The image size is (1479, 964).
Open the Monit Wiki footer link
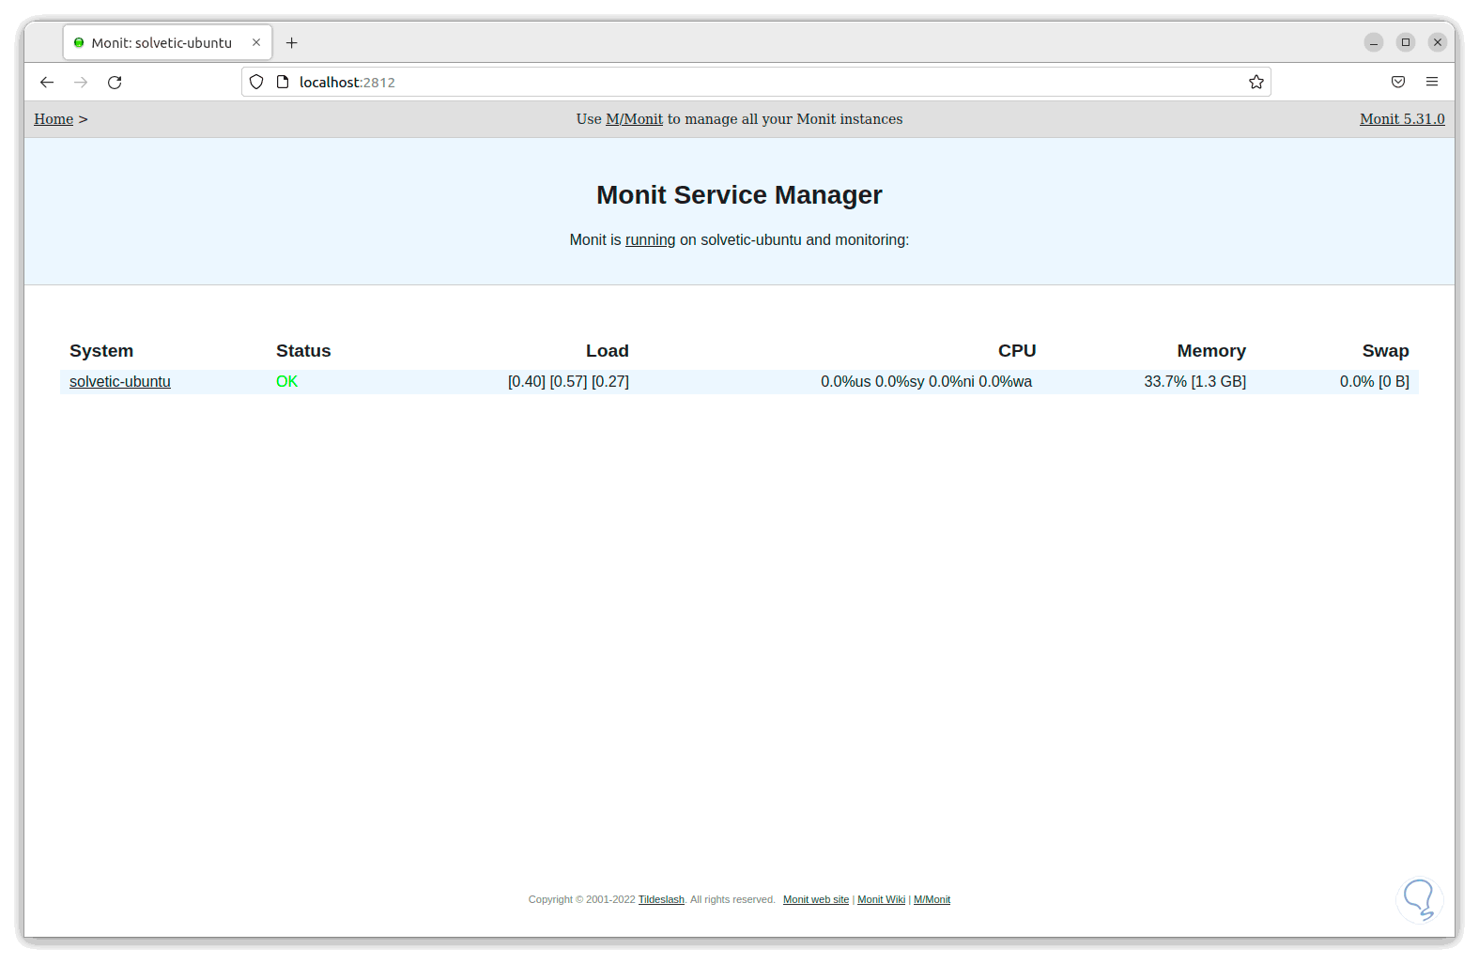(x=881, y=899)
